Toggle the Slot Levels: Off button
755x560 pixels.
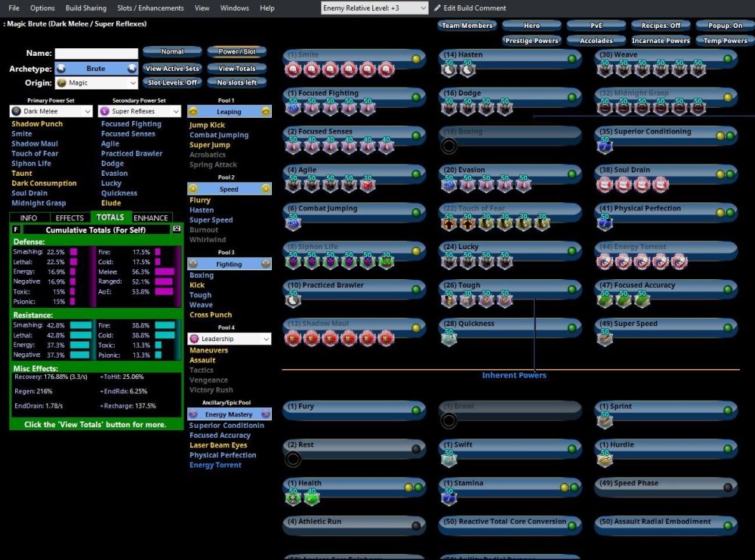[172, 82]
